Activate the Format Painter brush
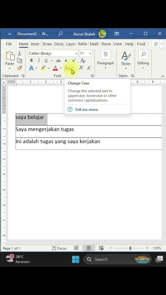 (20, 68)
